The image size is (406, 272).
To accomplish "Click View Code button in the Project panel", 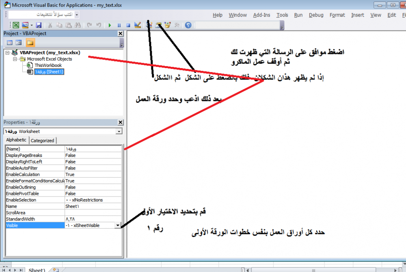I will click(10, 43).
